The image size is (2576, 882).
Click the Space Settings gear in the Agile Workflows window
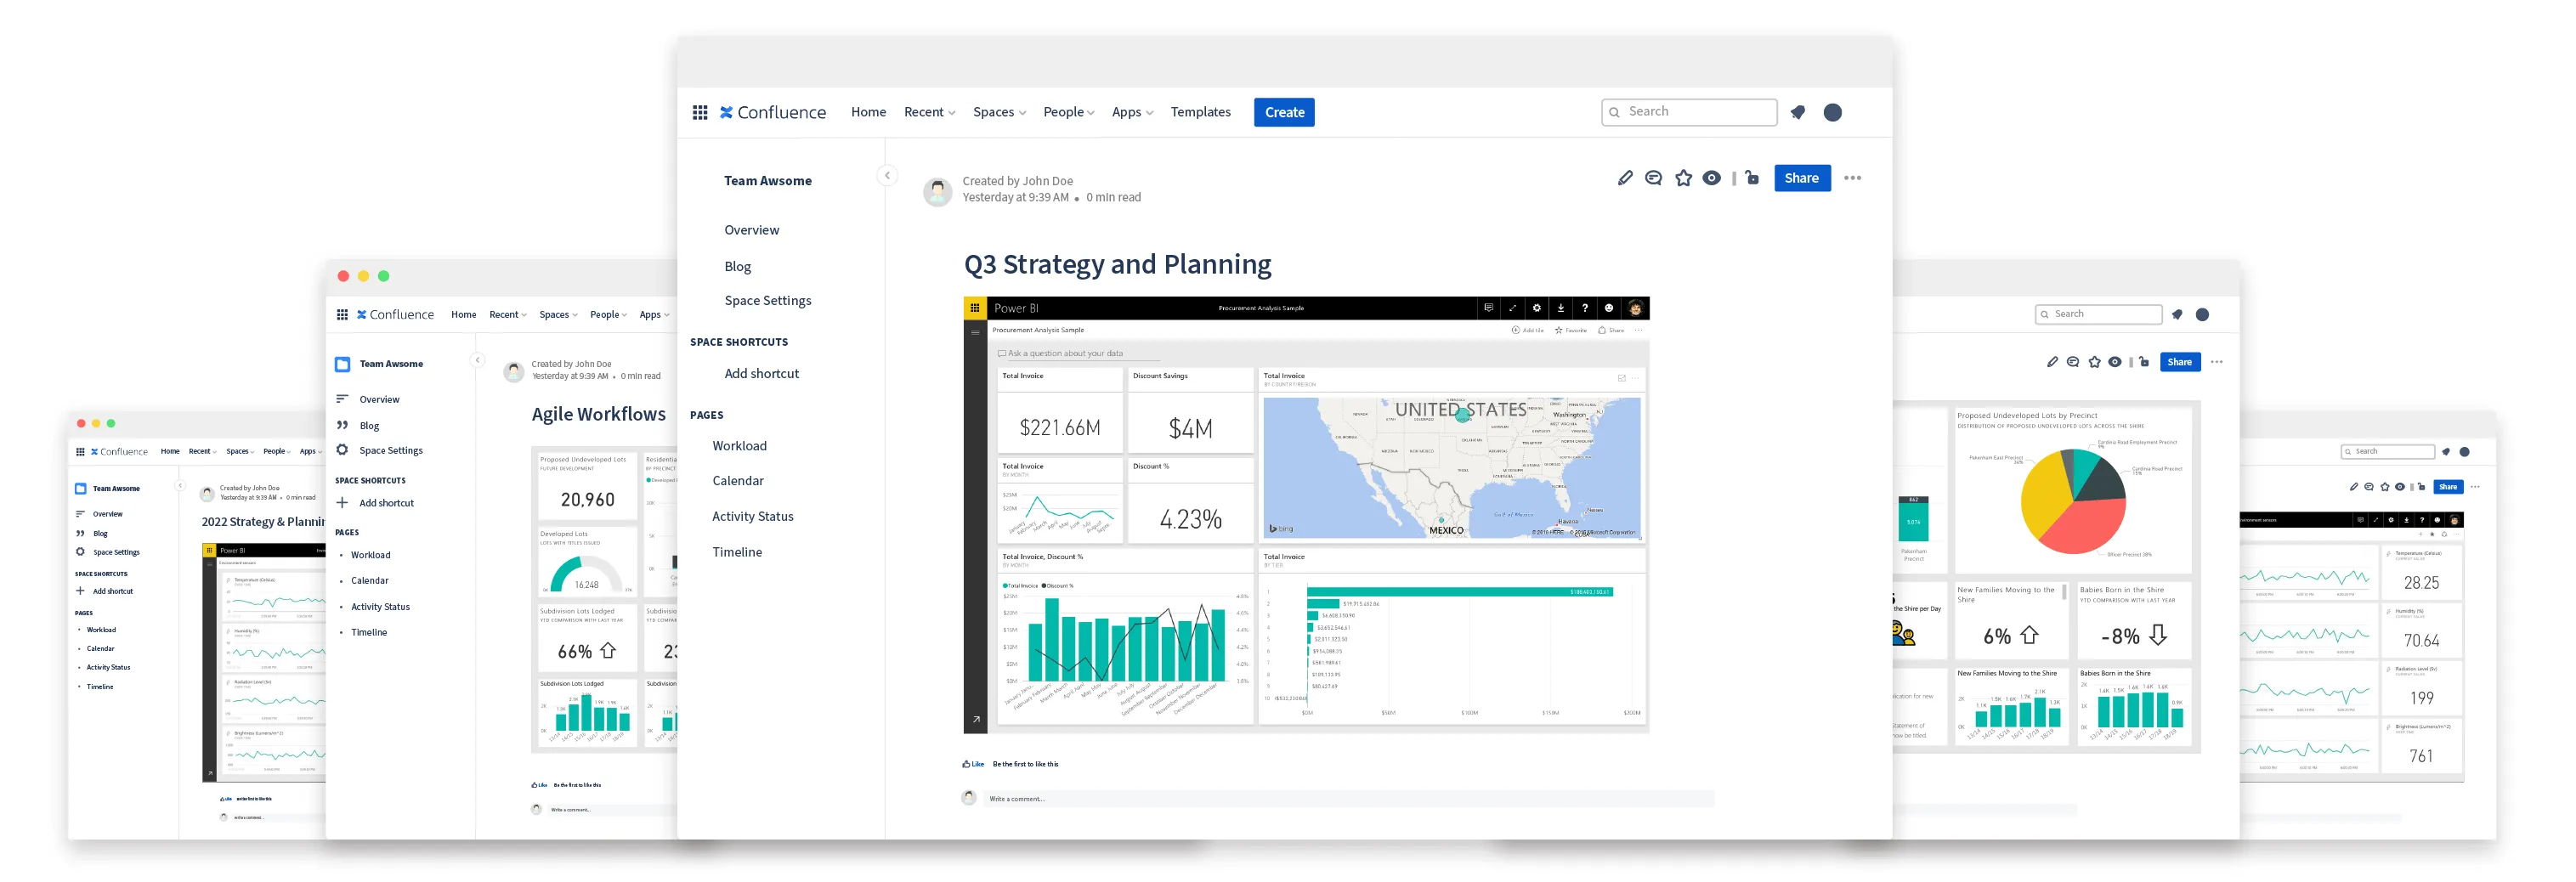coord(342,450)
